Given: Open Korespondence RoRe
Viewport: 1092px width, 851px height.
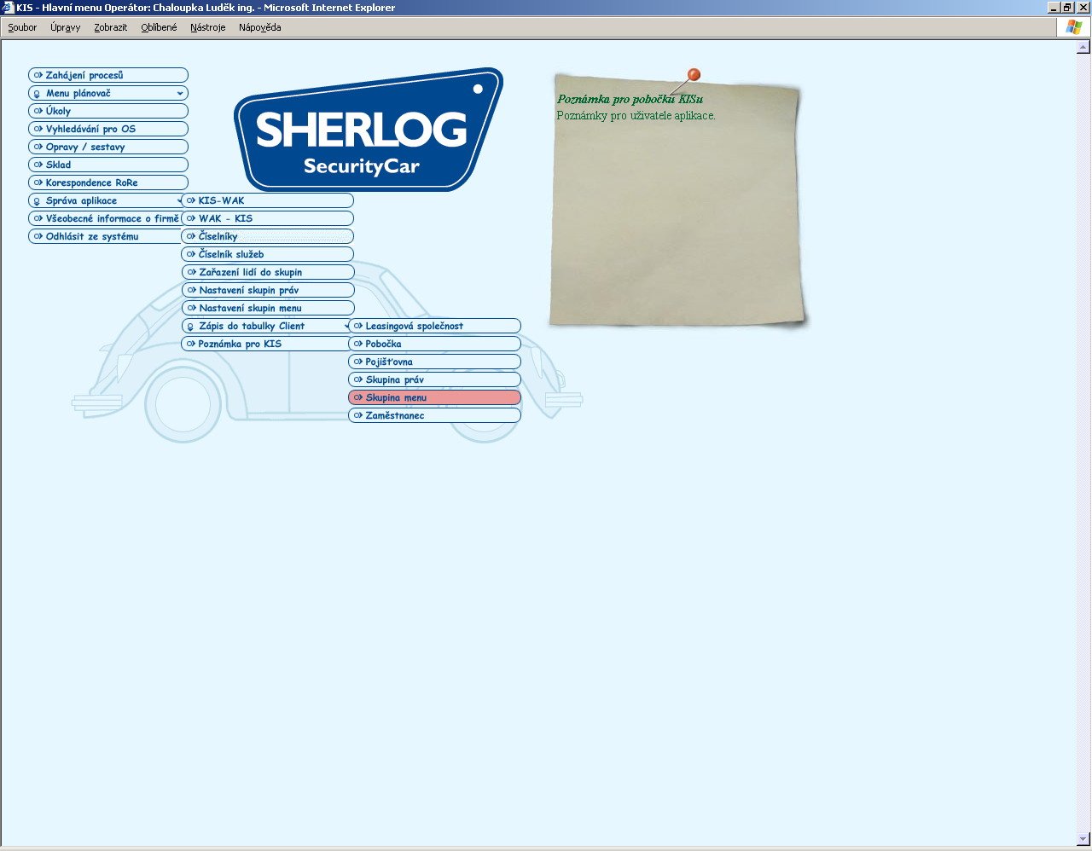Looking at the screenshot, I should (x=108, y=182).
